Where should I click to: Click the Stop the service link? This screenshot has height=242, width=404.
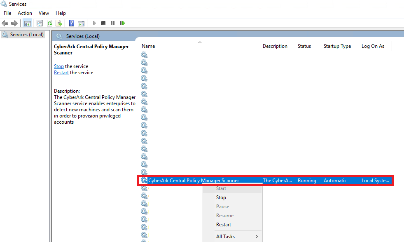coord(58,66)
